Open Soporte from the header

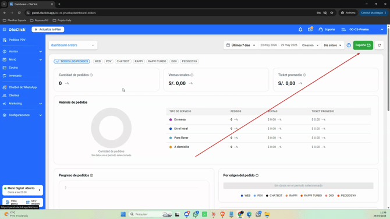click(x=327, y=29)
